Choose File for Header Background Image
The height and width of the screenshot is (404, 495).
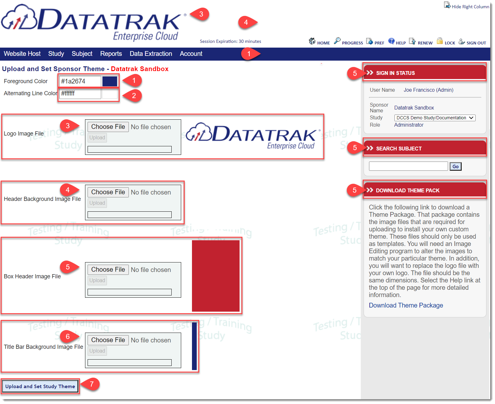(x=108, y=192)
